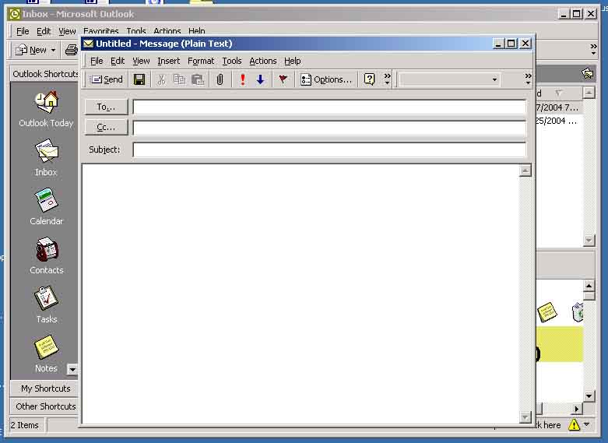Click message body scrollbar down arrow

525,417
